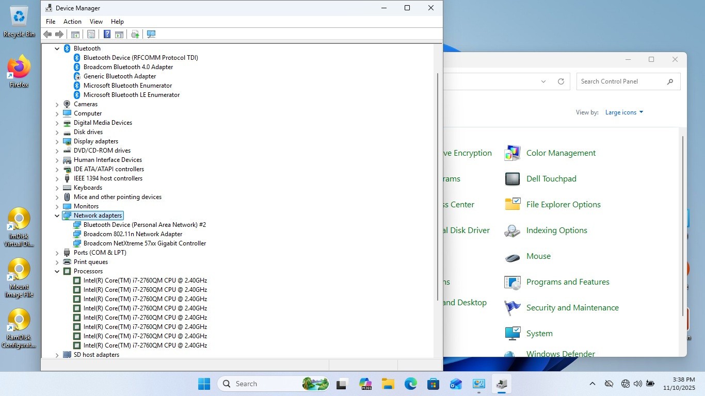The height and width of the screenshot is (396, 705).
Task: Click the Device Manager vertical scrollbar
Action: pyautogui.click(x=438, y=186)
